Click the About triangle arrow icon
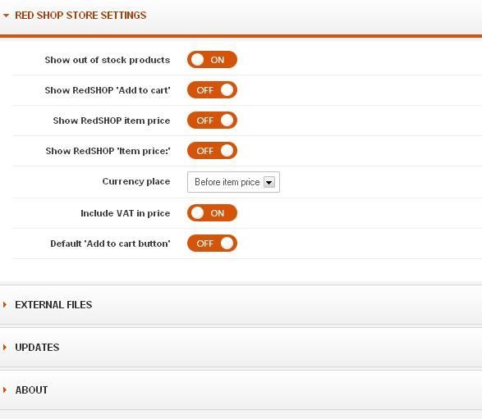This screenshot has width=482, height=419. click(5, 389)
